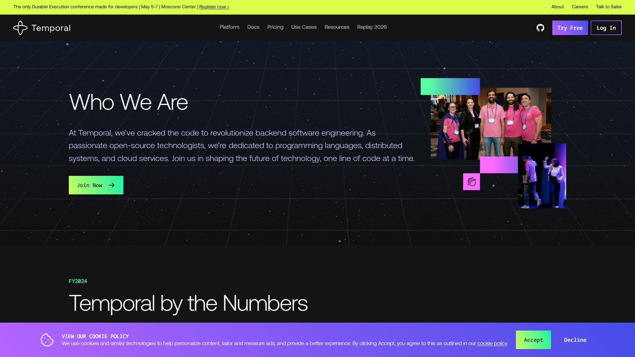The height and width of the screenshot is (357, 635).
Task: Open the About link
Action: (557, 7)
